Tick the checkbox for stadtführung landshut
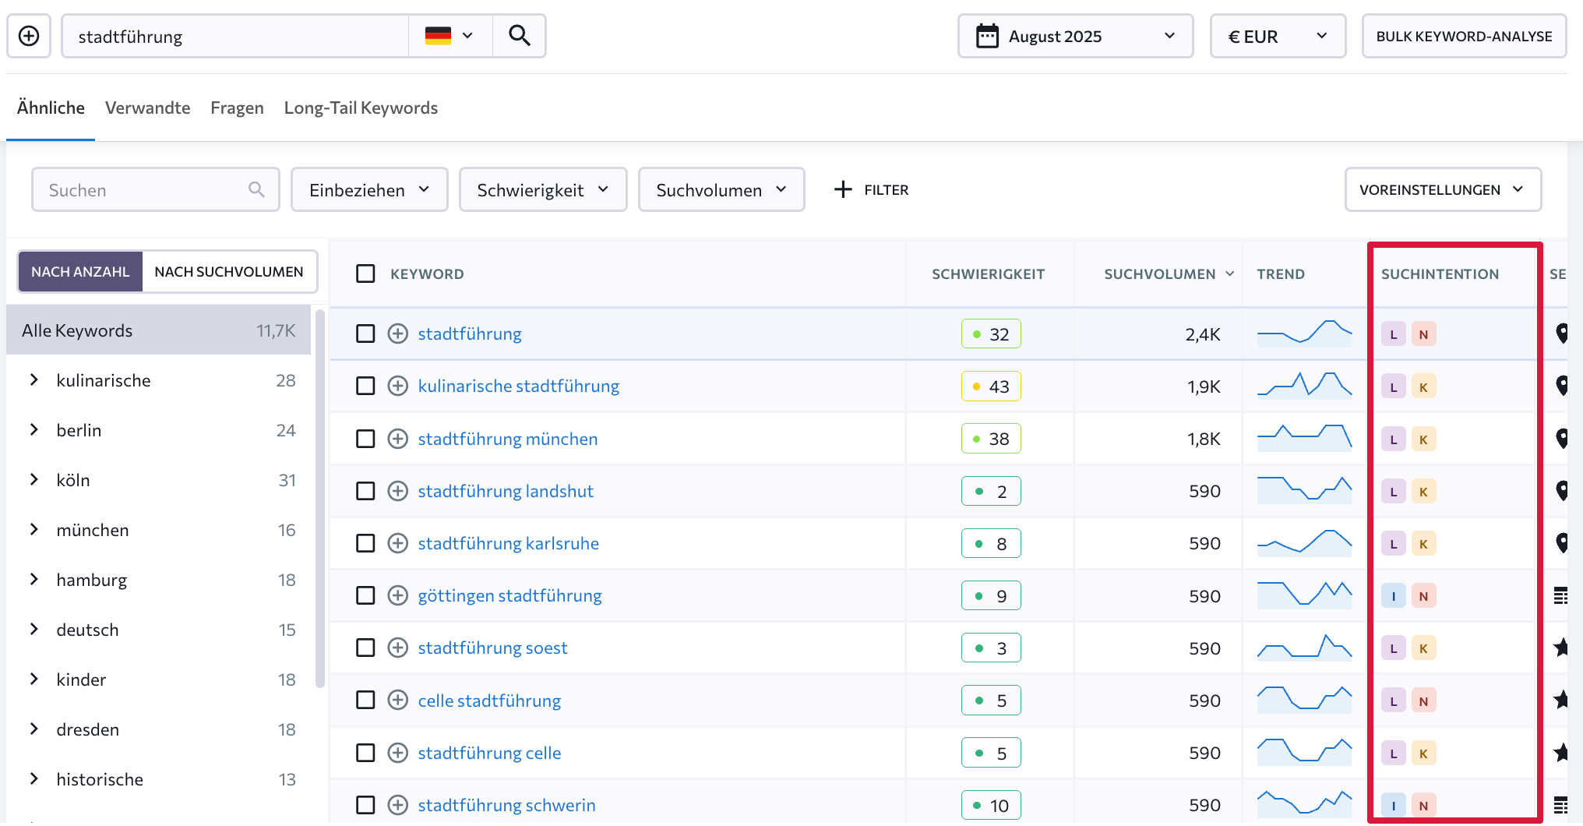This screenshot has height=826, width=1583. pos(365,491)
